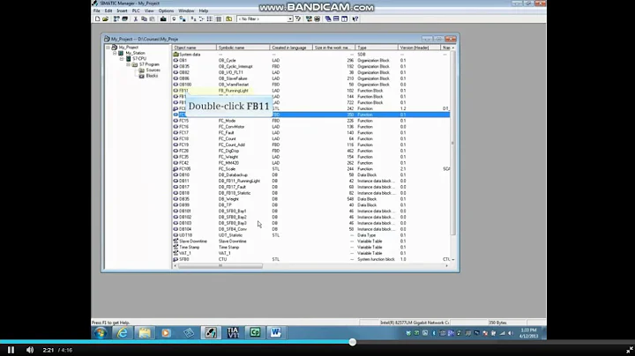Switch to Large Icons view
The height and width of the screenshot is (356, 635).
(x=193, y=19)
